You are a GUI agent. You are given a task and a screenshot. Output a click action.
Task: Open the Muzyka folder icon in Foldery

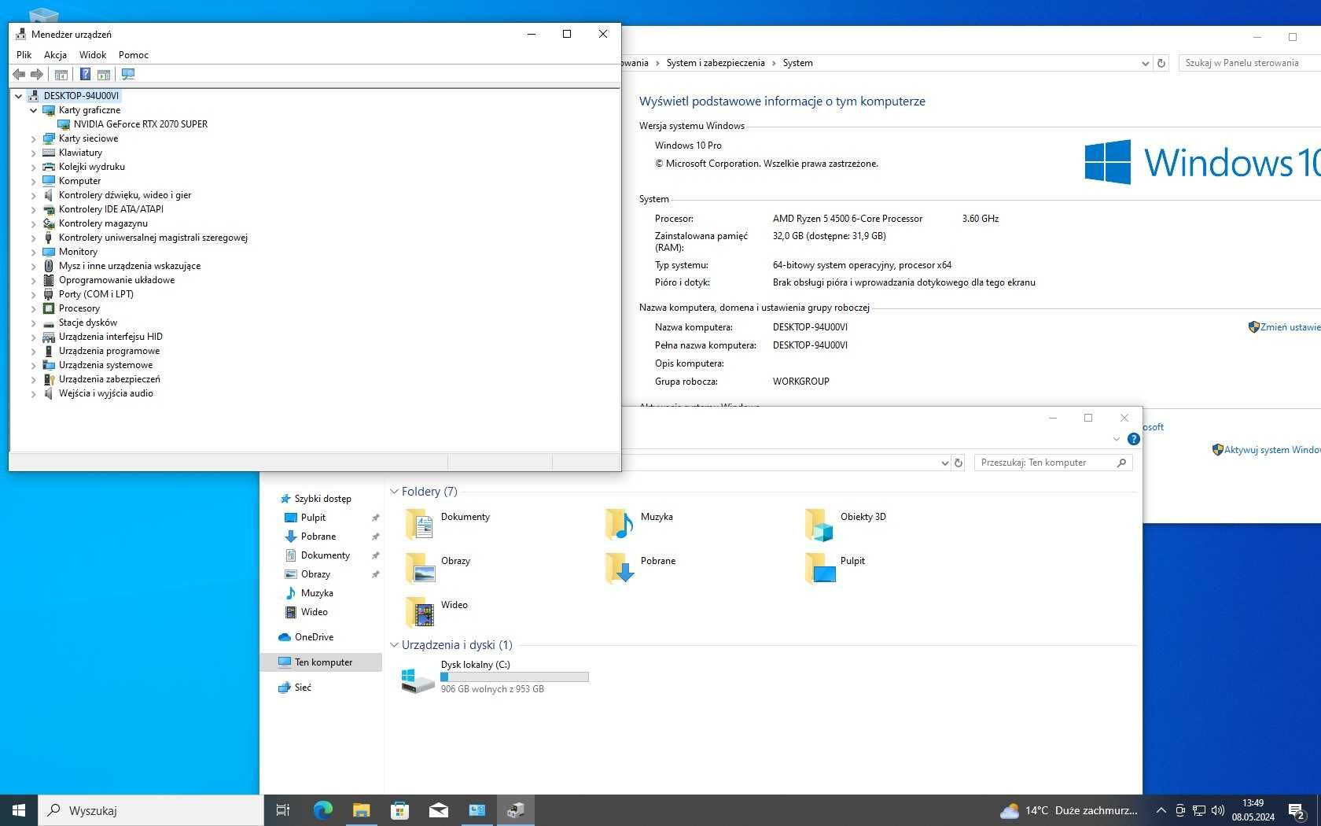click(x=620, y=523)
